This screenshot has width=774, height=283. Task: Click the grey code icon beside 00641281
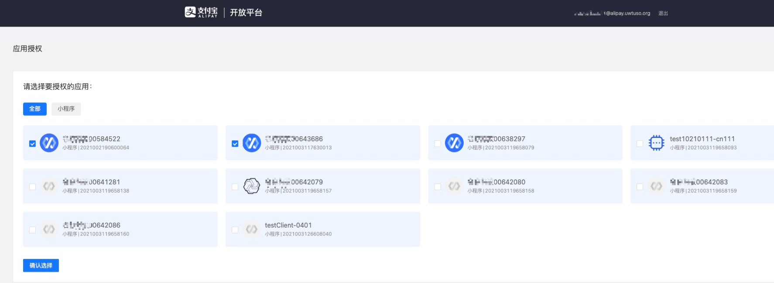(x=49, y=186)
